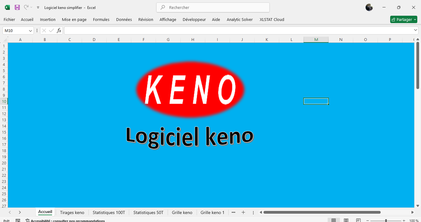
Task: Click the vertical scrollbar down arrow
Action: click(x=418, y=206)
